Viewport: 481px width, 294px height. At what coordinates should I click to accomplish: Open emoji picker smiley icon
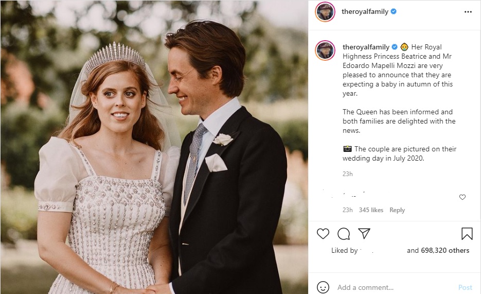tap(323, 287)
